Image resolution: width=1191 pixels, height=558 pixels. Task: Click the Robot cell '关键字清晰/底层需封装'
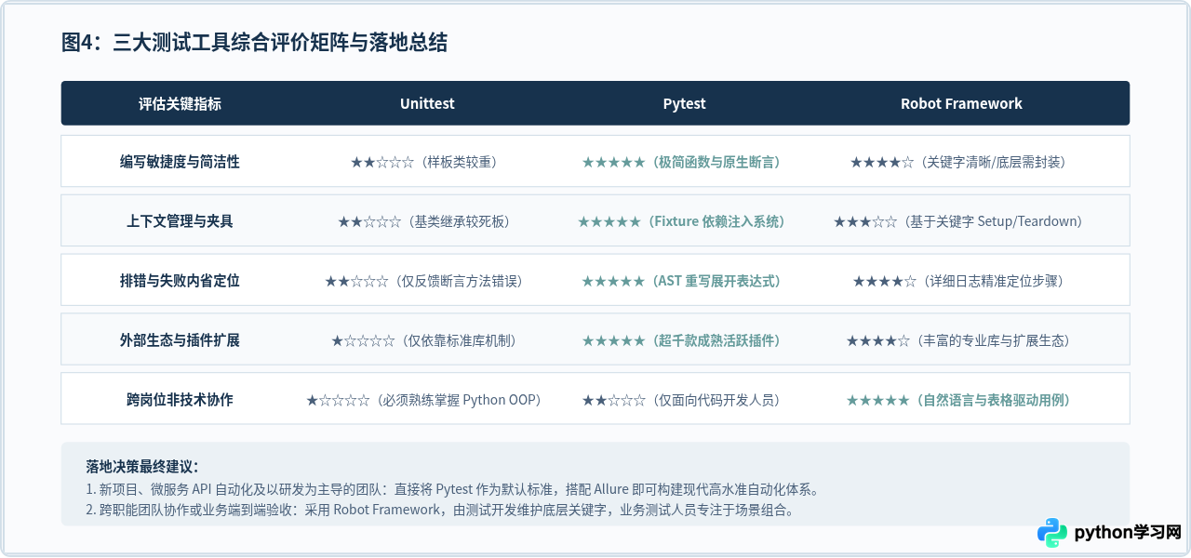pos(961,162)
